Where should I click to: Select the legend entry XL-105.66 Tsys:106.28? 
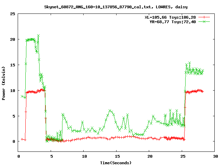[x=170, y=17]
